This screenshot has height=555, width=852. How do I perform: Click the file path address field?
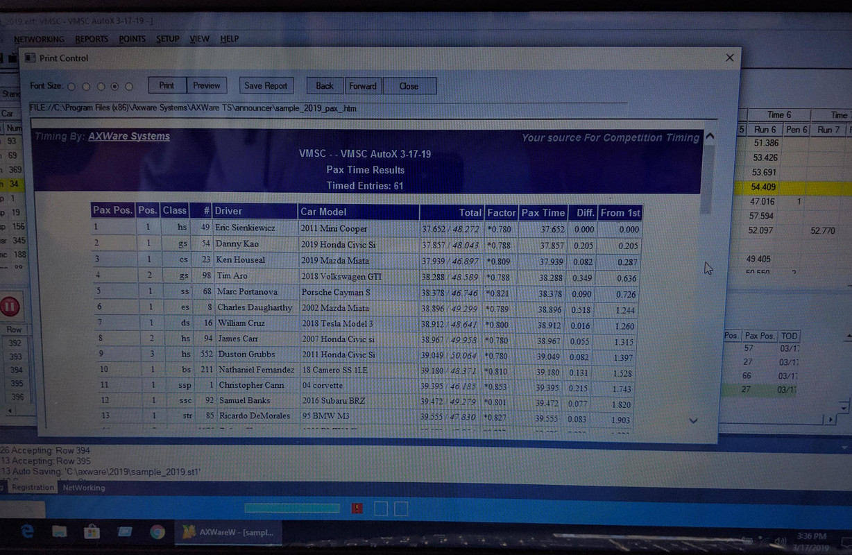click(327, 108)
